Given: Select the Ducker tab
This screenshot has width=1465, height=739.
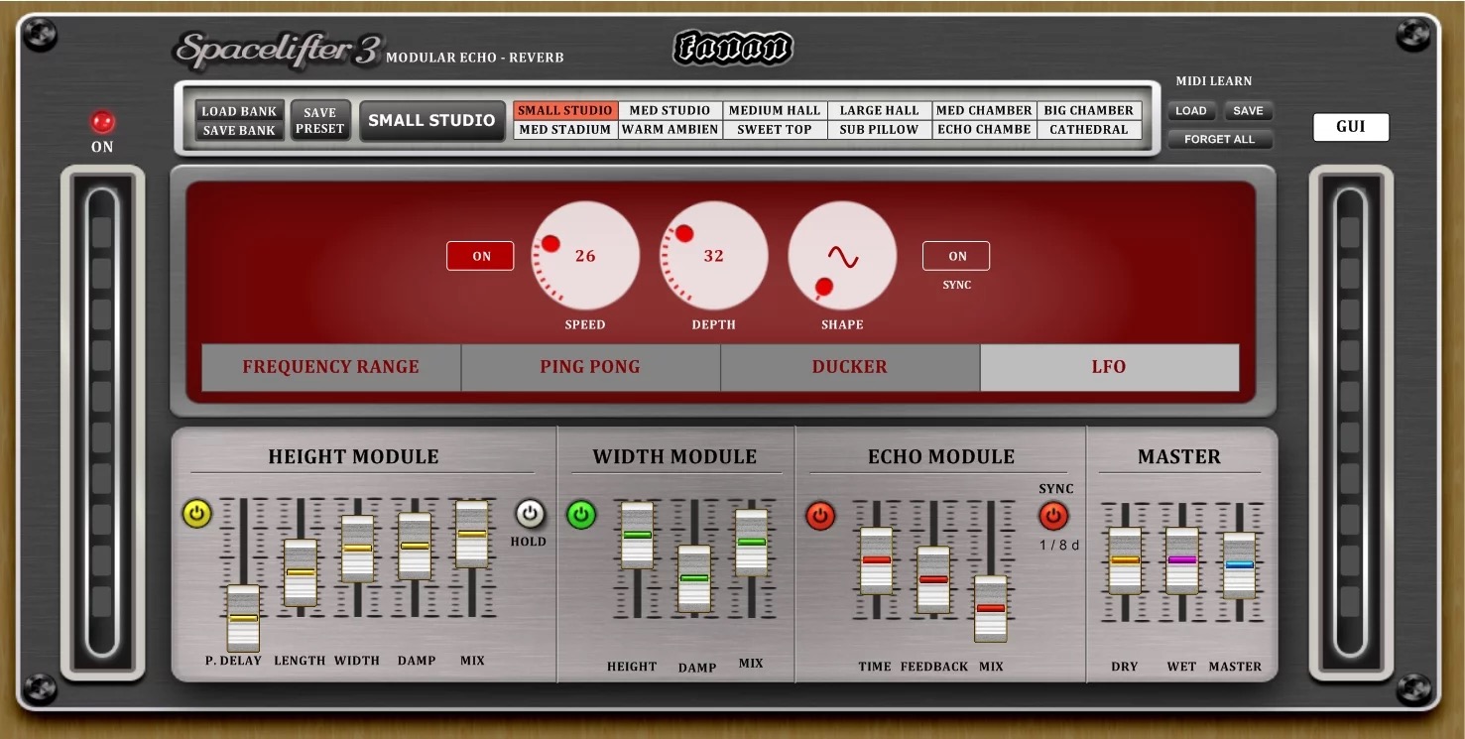Looking at the screenshot, I should pyautogui.click(x=849, y=367).
